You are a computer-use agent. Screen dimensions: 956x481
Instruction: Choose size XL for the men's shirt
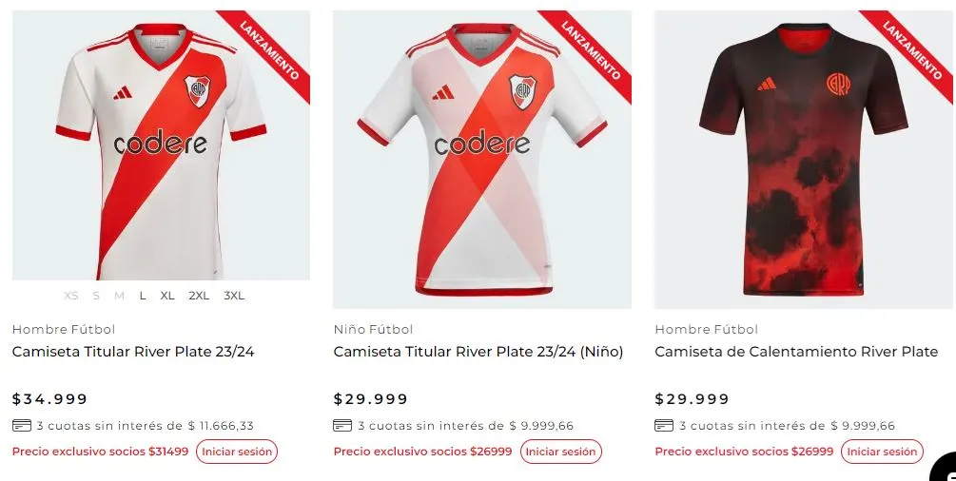click(167, 296)
